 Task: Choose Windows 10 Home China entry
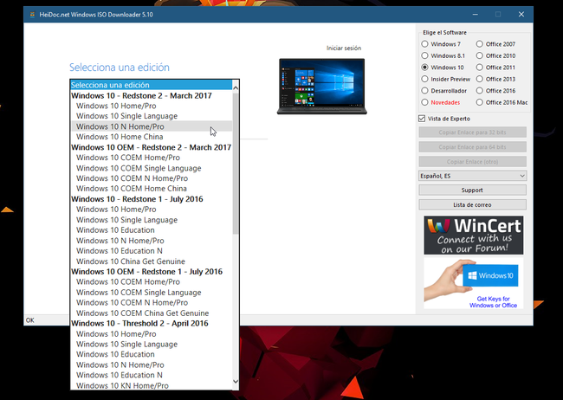120,137
